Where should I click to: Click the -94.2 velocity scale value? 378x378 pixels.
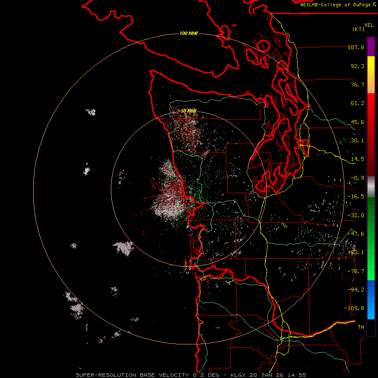pos(356,290)
